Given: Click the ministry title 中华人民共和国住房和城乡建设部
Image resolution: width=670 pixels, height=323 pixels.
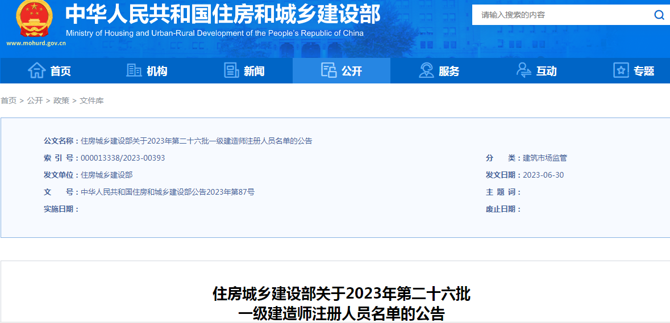Looking at the screenshot, I should pos(223,15).
